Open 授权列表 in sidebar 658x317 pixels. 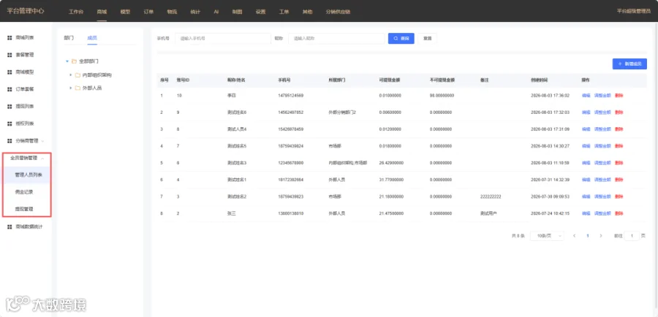pos(25,123)
